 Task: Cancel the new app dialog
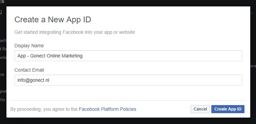click(x=200, y=109)
